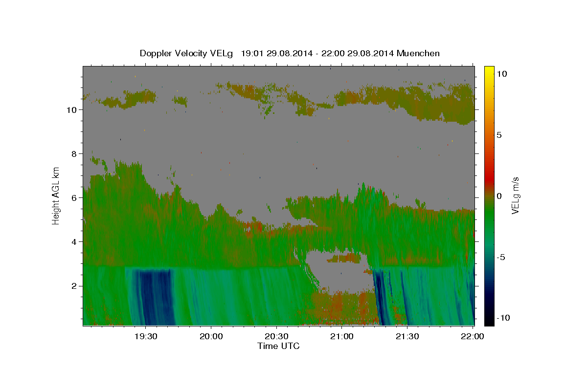The width and height of the screenshot is (587, 391).
Task: Click the 21:30 time tick label
Action: coord(407,336)
